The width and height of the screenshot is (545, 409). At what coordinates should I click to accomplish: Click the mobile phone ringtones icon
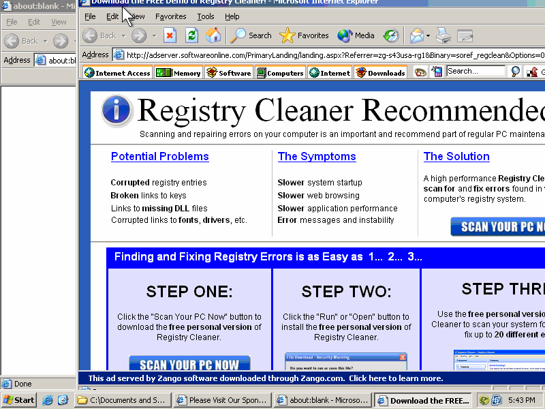click(x=437, y=72)
